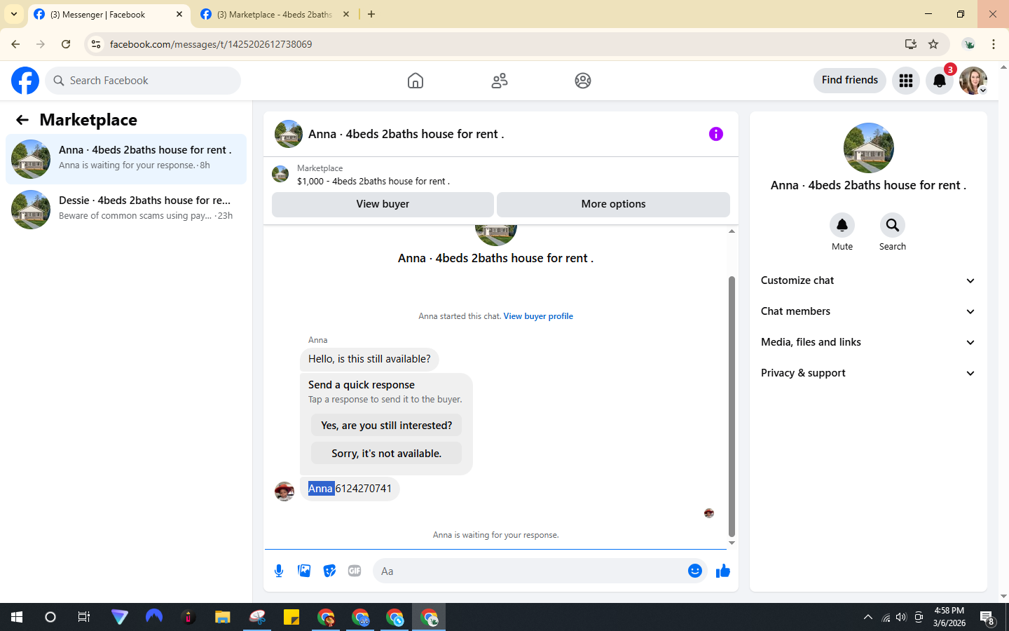This screenshot has width=1009, height=631.
Task: Go to the Home feed icon
Action: 416,81
